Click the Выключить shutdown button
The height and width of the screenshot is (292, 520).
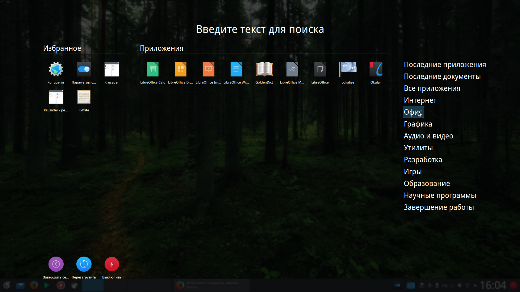click(112, 264)
